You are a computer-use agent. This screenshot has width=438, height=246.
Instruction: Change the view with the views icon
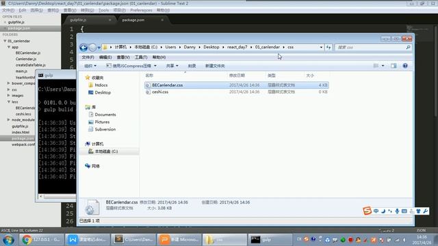pos(376,66)
